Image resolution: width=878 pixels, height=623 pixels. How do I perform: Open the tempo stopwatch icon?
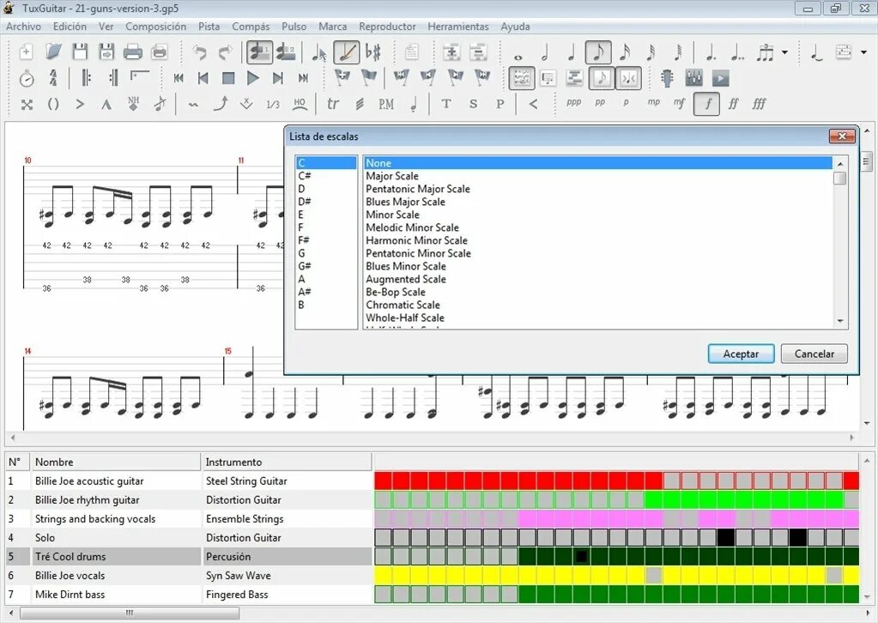tap(27, 78)
